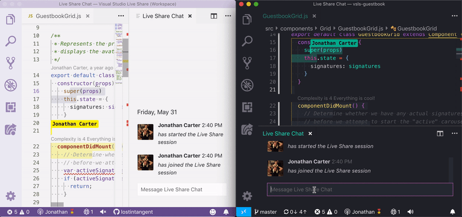Send feedback via the smiley icon
This screenshot has width=462, height=217.
pyautogui.click(x=213, y=212)
